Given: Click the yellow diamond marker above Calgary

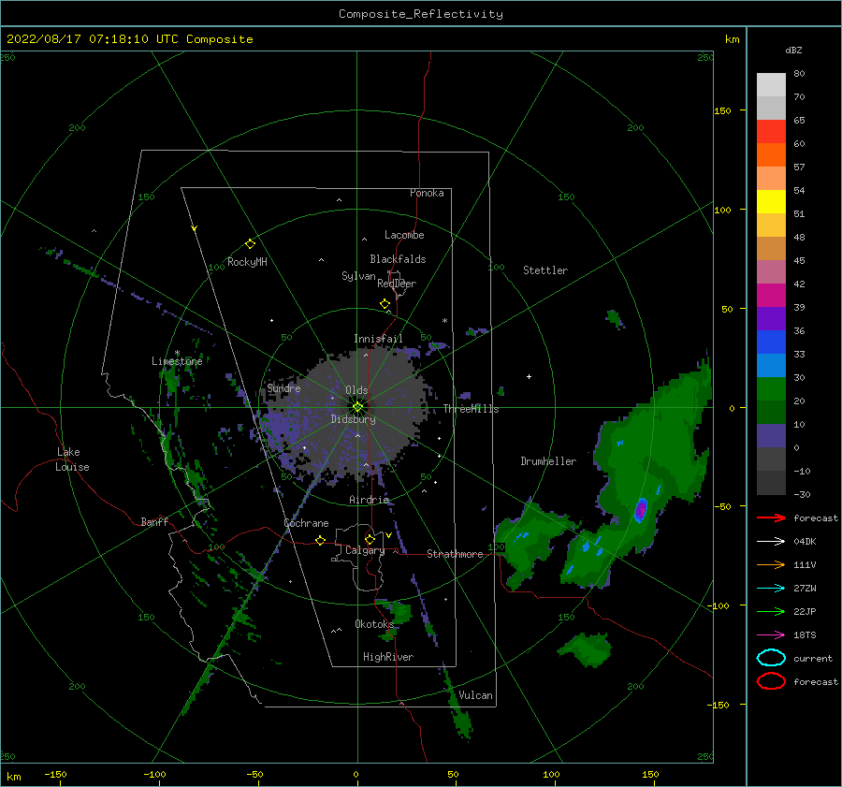Looking at the screenshot, I should coord(370,539).
